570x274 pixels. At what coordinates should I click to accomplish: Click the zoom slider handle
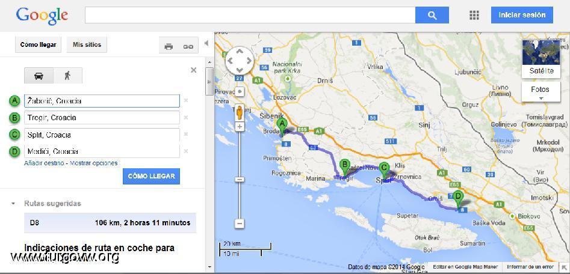239,179
